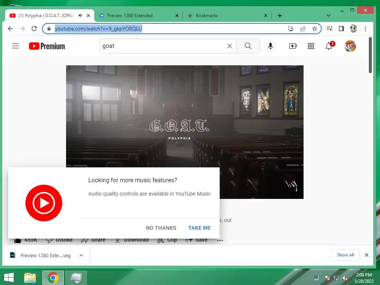Click the install app icon in address bar
This screenshot has width=380, height=285.
pos(291,29)
